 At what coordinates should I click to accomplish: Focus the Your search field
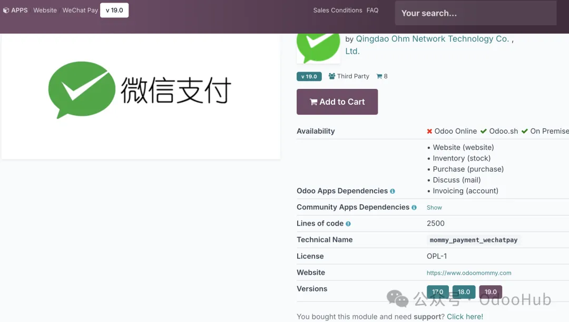[x=476, y=13]
